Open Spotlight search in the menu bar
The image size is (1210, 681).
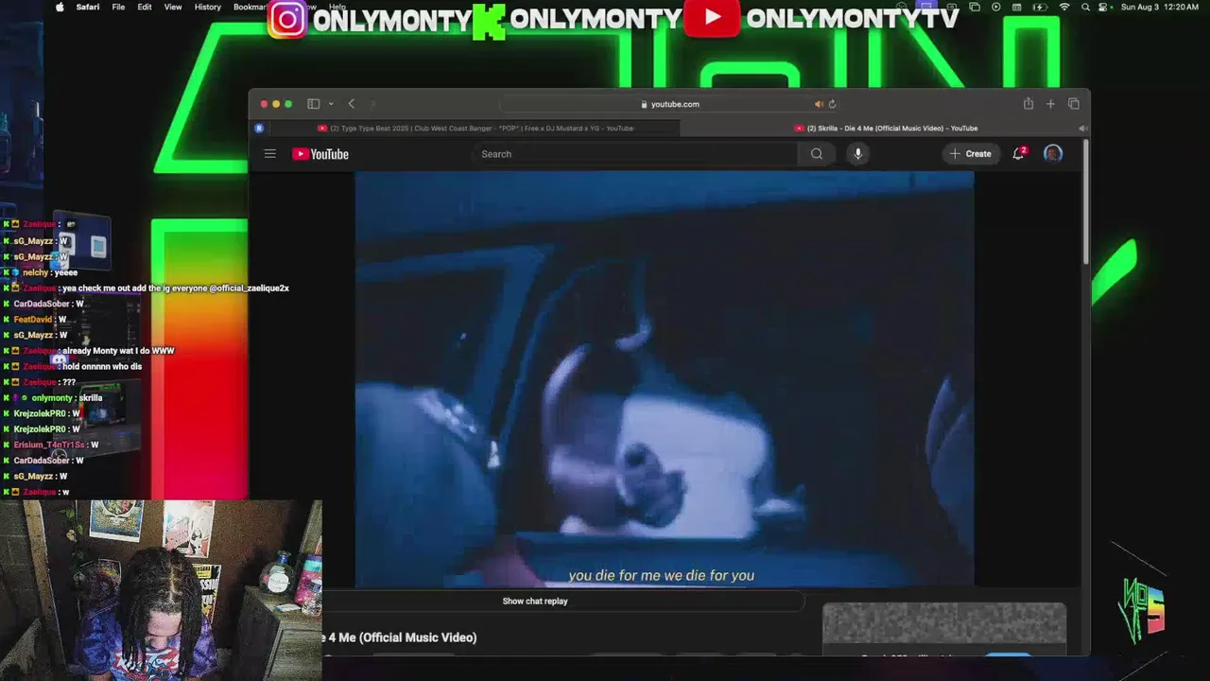1085,7
